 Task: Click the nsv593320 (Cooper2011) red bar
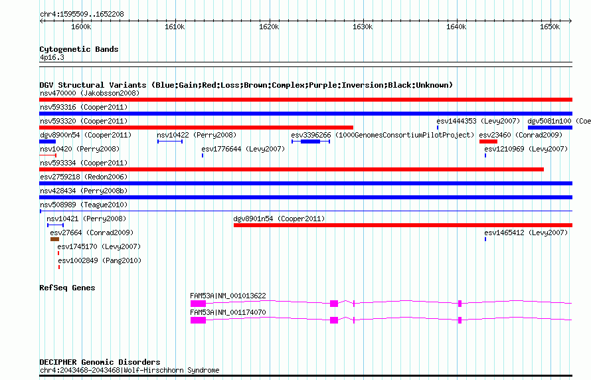pos(196,128)
